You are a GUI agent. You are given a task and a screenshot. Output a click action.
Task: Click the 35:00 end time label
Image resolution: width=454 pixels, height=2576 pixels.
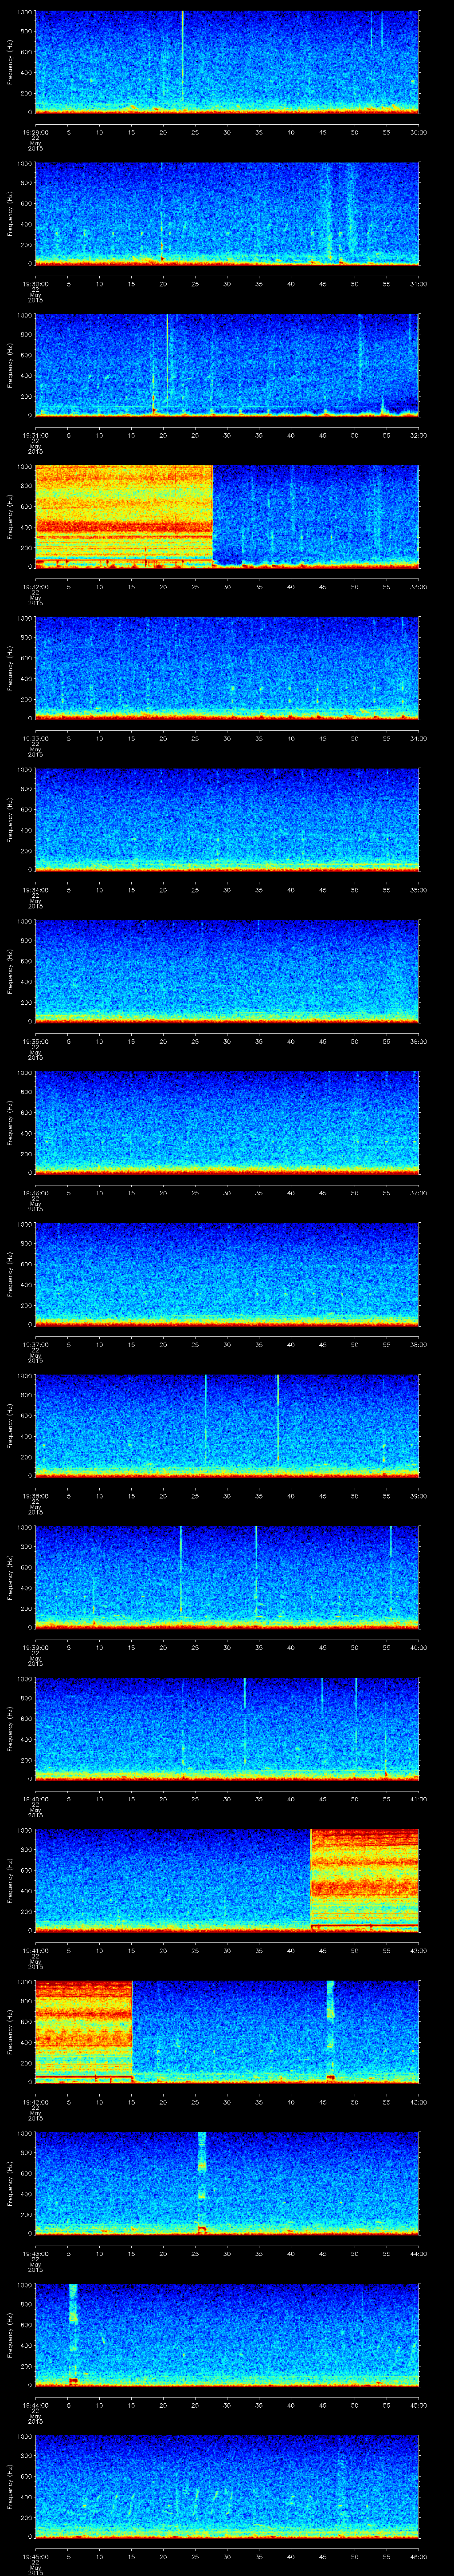click(419, 890)
